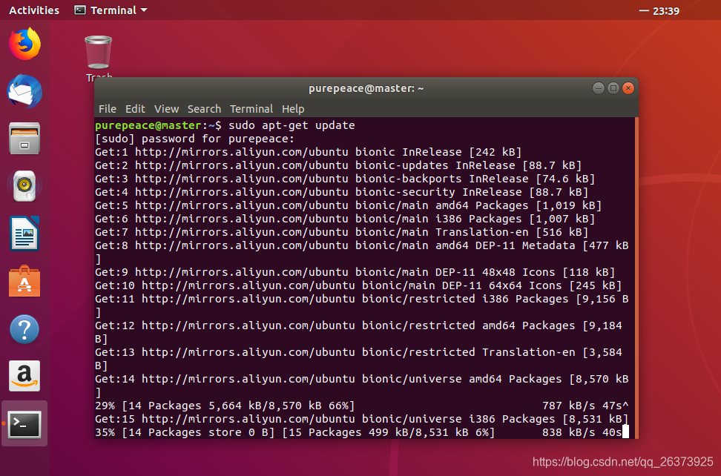
Task: Open the Search menu in terminal
Action: 204,109
